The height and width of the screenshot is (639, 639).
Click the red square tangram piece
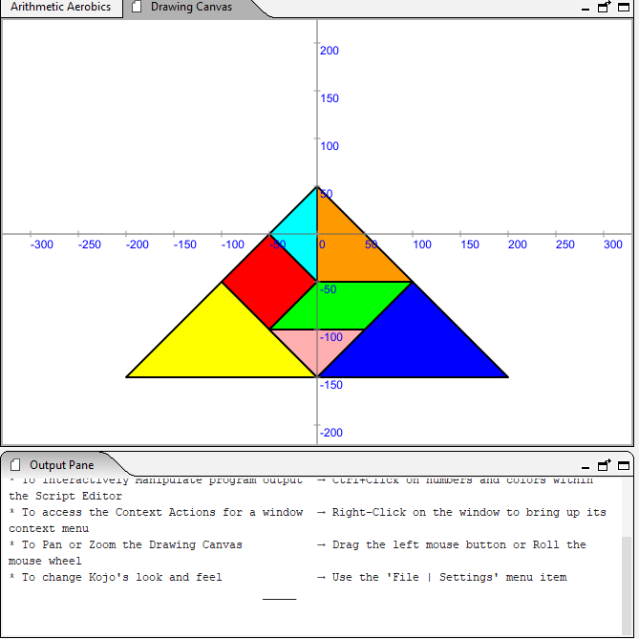[x=269, y=282]
